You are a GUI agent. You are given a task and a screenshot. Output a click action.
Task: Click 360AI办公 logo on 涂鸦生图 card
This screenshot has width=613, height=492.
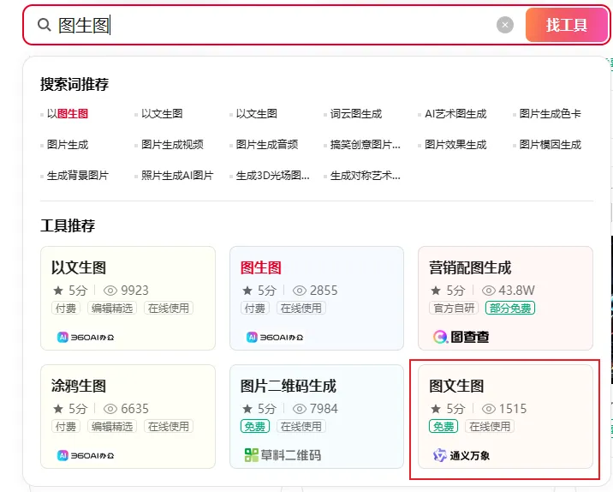click(86, 455)
